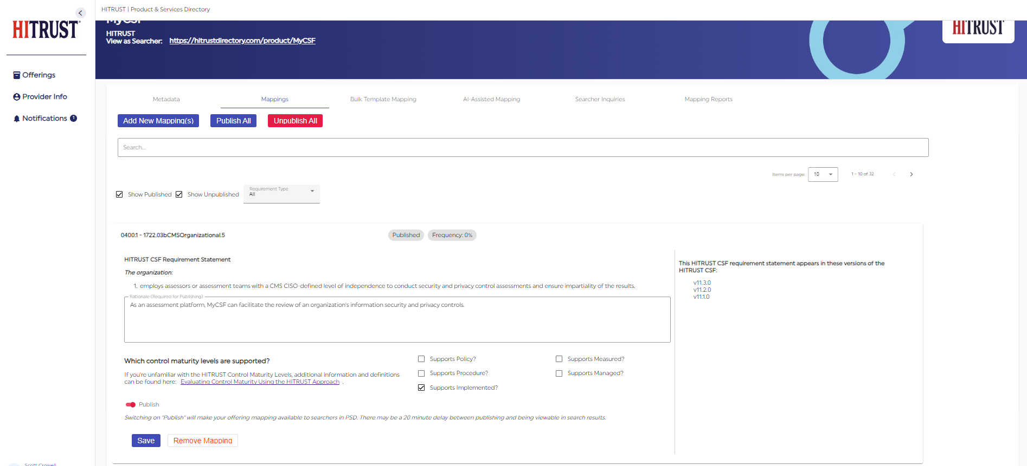Image resolution: width=1027 pixels, height=466 pixels.
Task: Toggle the Publish switch
Action: pyautogui.click(x=131, y=404)
